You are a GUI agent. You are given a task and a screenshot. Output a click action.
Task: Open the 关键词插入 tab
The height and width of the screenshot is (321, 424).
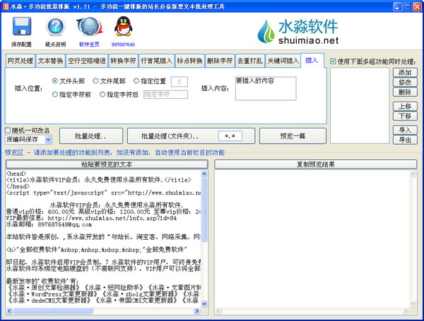tap(283, 61)
